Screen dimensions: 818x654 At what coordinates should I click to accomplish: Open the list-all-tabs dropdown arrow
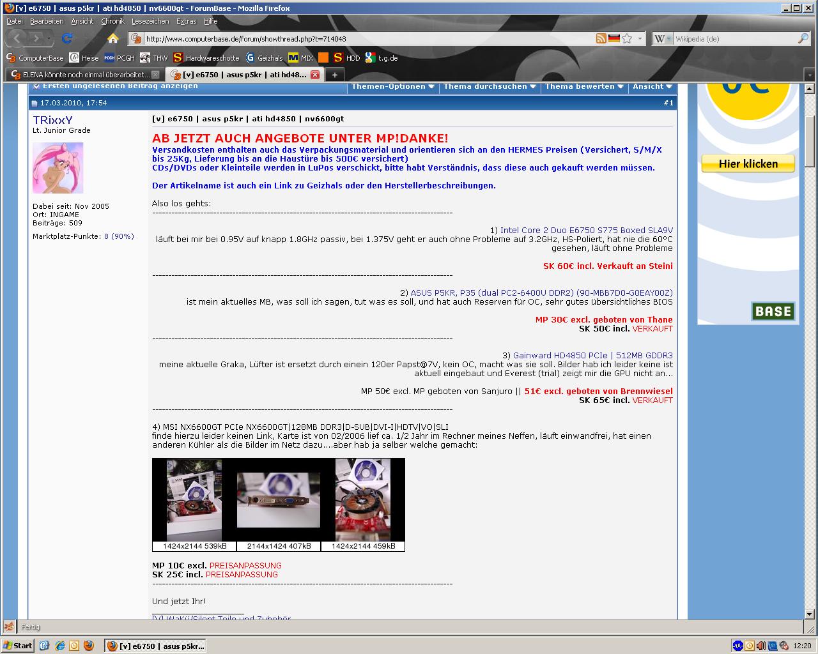tap(810, 75)
